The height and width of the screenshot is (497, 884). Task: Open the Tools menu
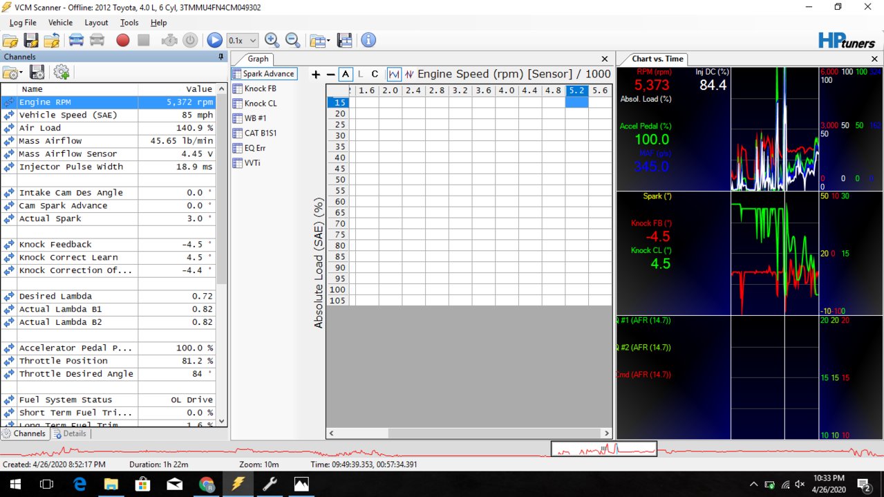129,23
